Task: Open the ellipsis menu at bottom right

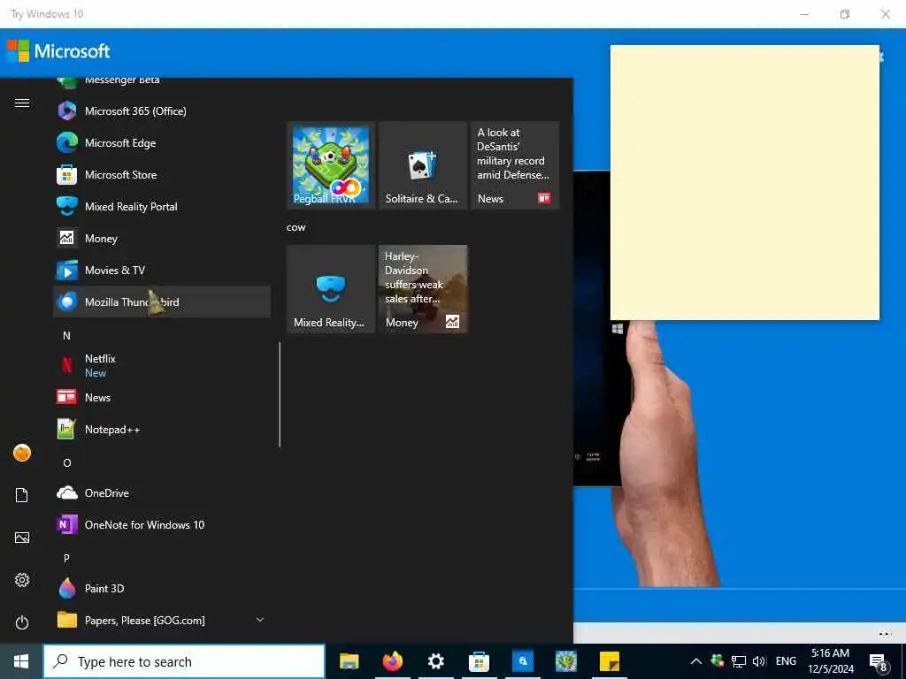Action: pos(885,633)
